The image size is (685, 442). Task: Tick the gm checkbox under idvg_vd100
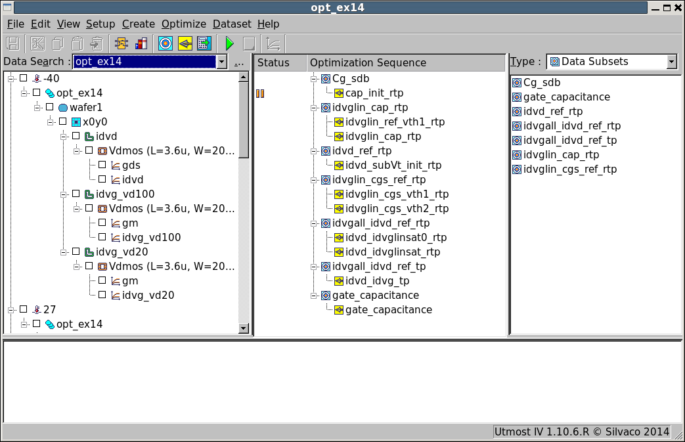pos(102,222)
